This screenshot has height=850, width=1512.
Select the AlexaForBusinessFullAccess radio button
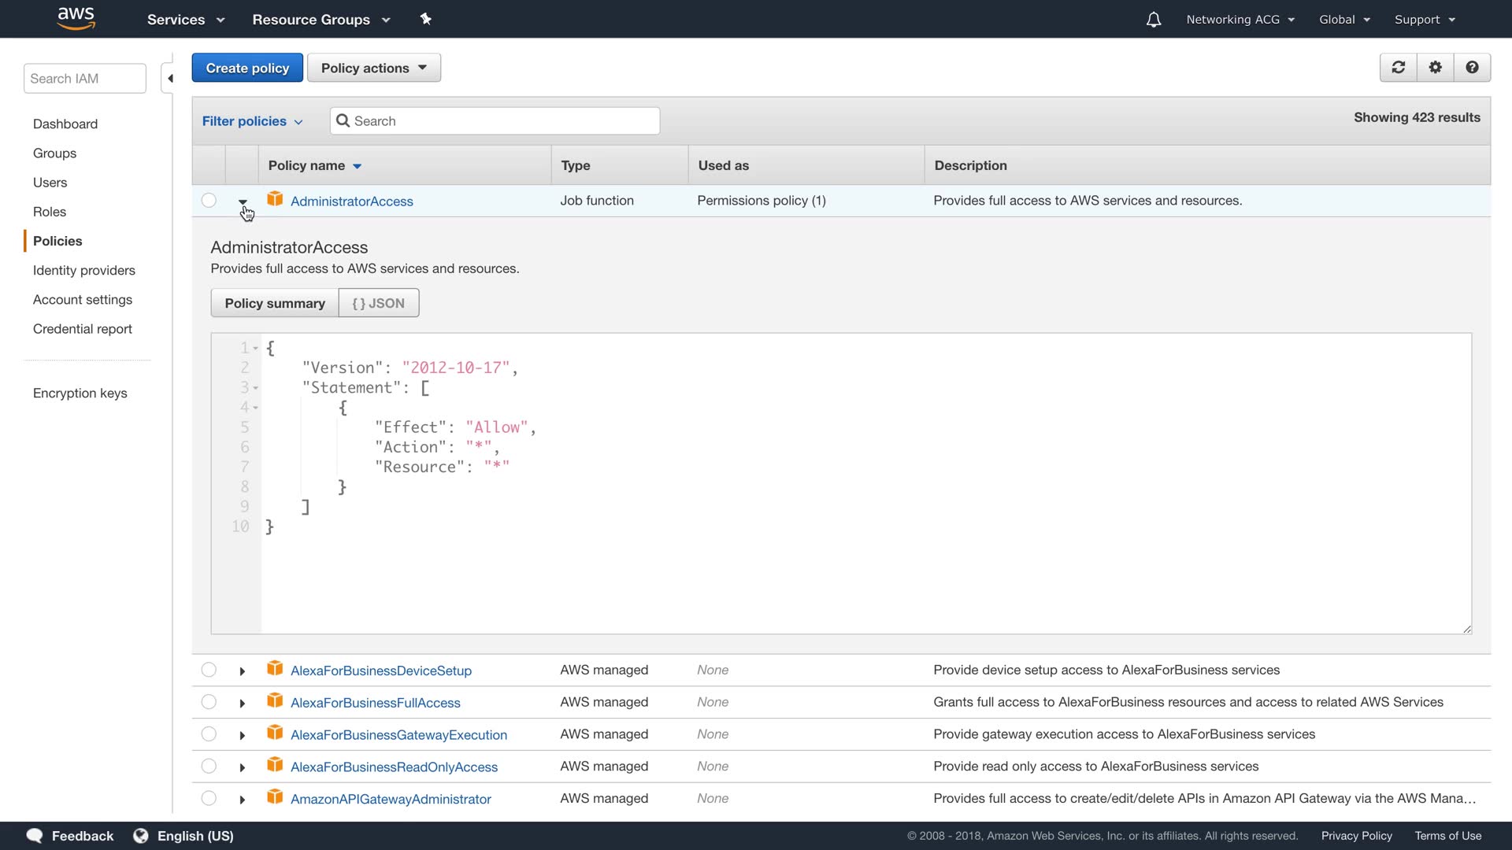click(x=209, y=702)
